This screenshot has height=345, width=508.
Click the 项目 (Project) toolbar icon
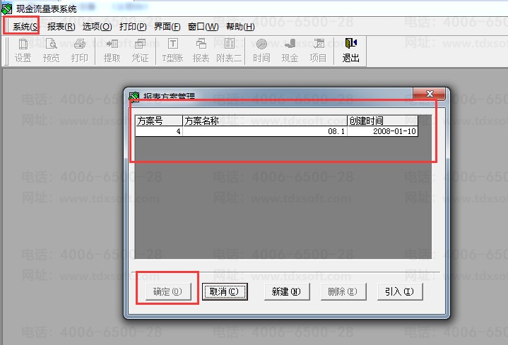(x=318, y=50)
